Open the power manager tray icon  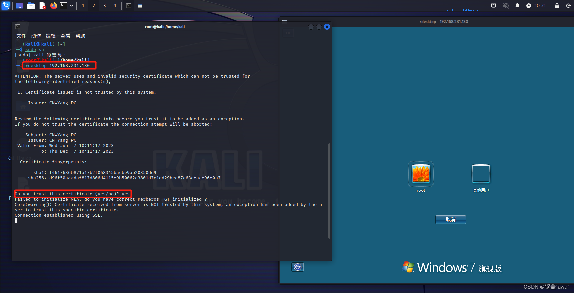pyautogui.click(x=529, y=6)
